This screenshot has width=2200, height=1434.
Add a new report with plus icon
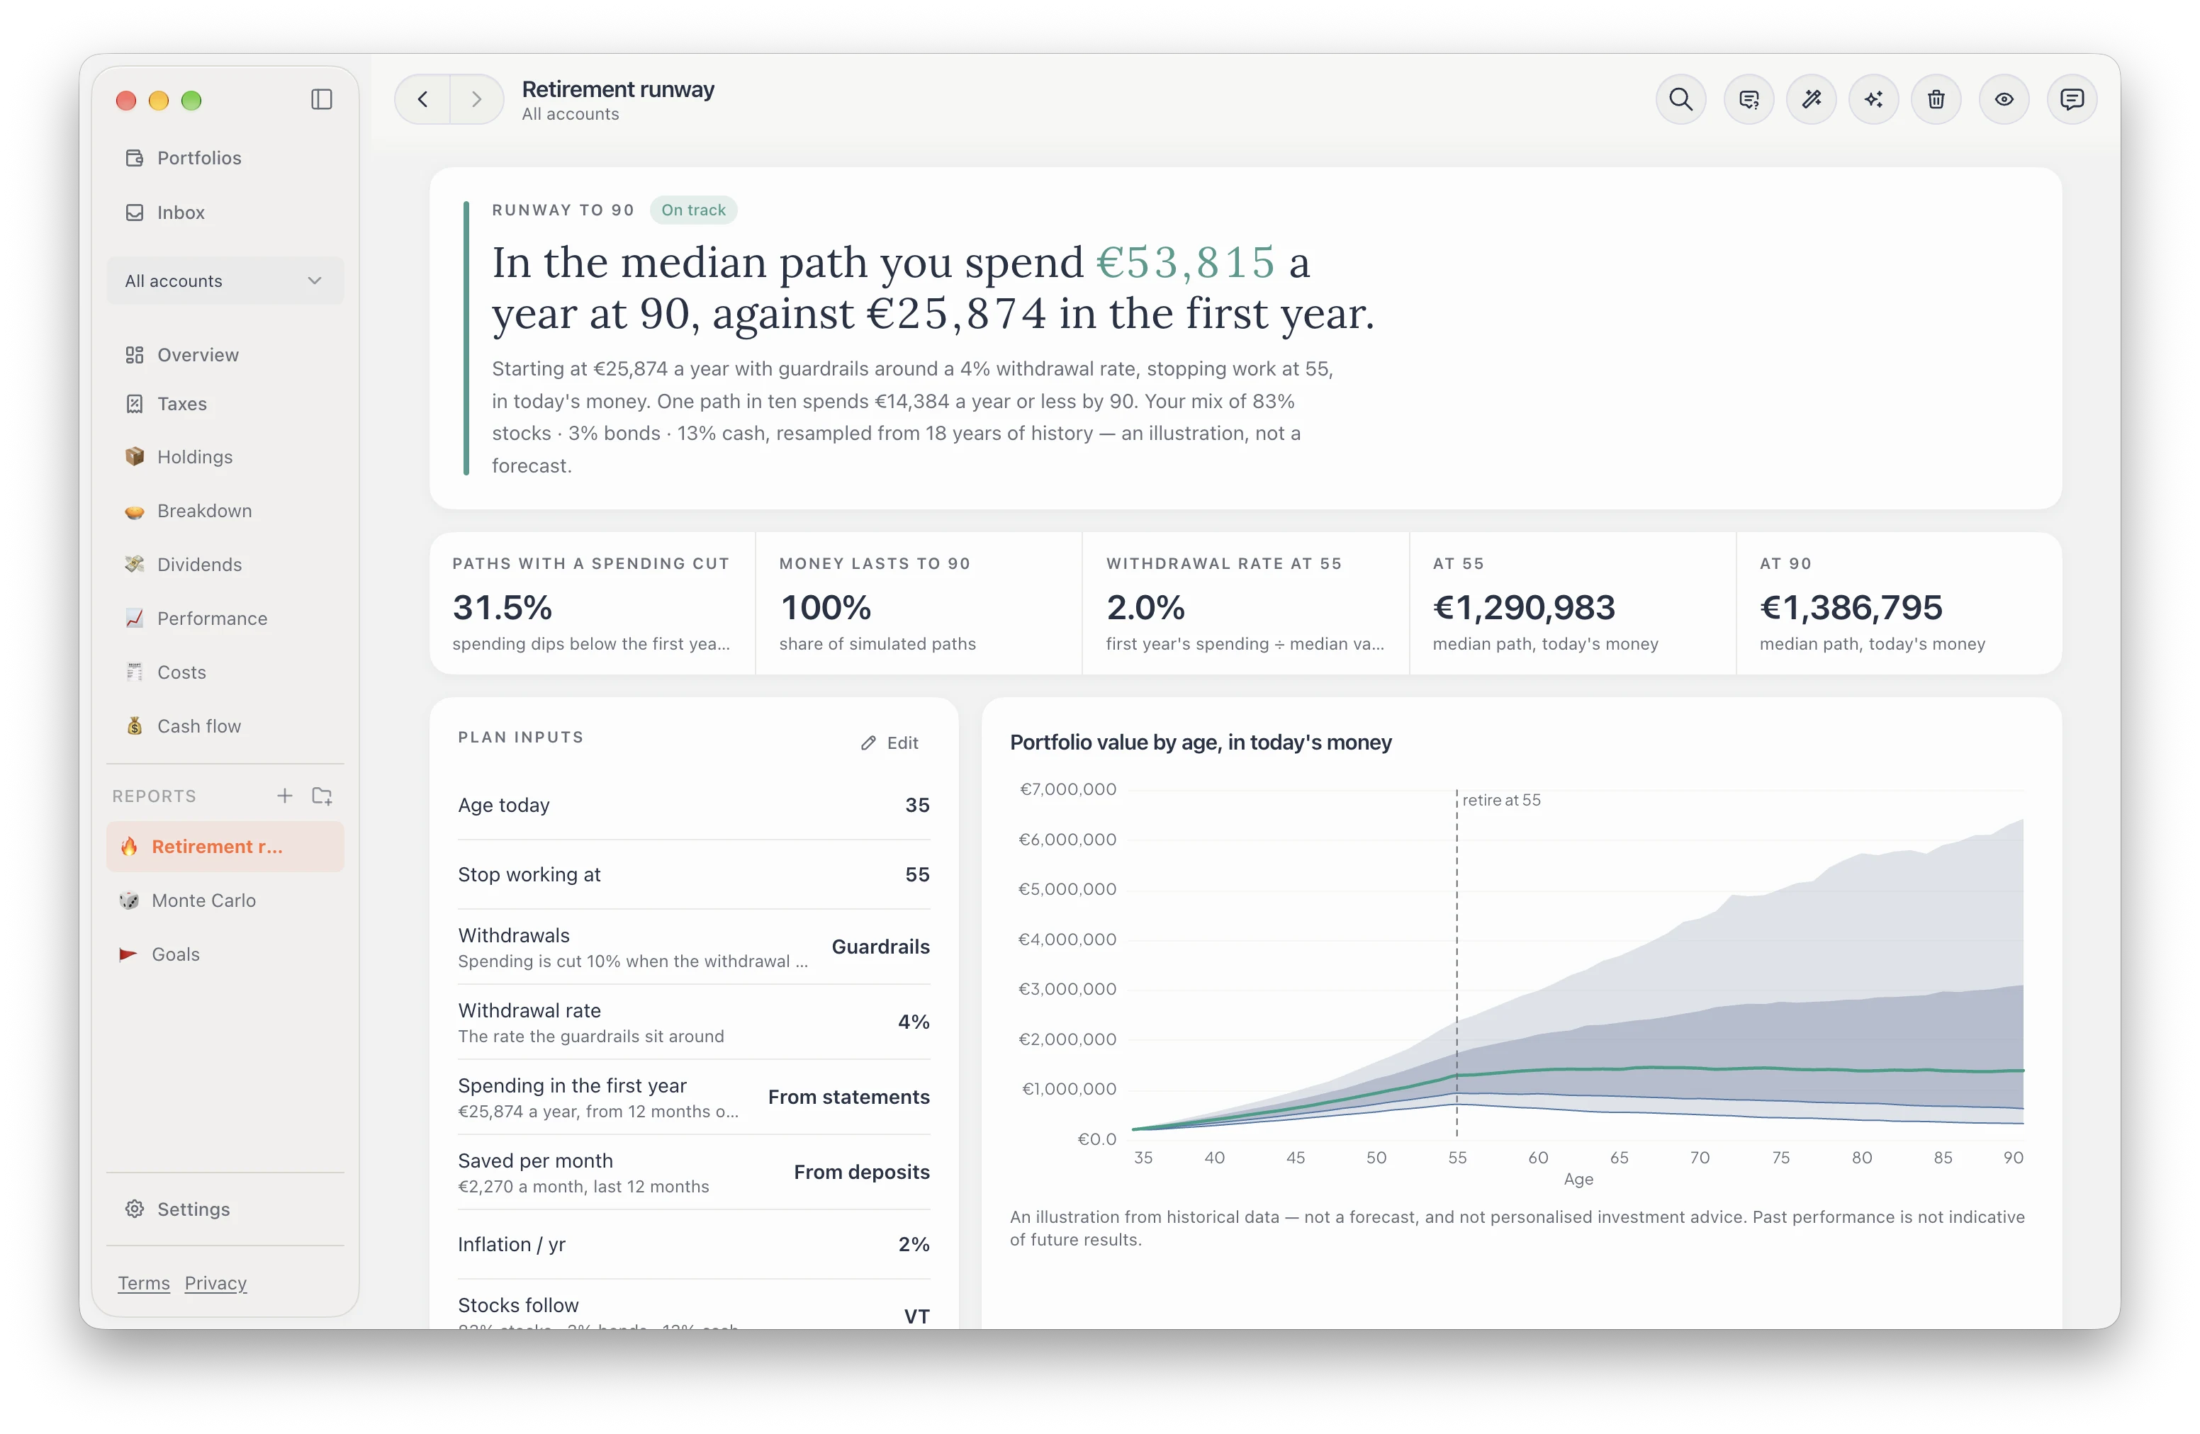(285, 796)
